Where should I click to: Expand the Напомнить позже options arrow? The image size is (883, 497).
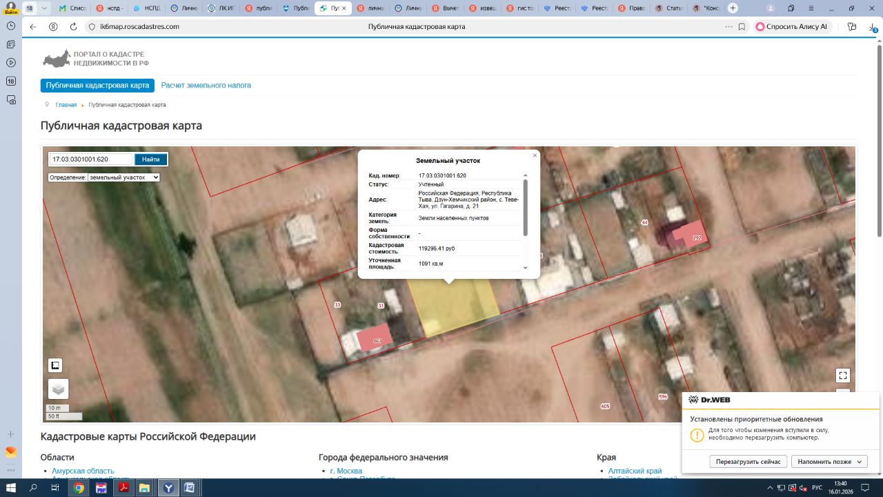pos(860,462)
